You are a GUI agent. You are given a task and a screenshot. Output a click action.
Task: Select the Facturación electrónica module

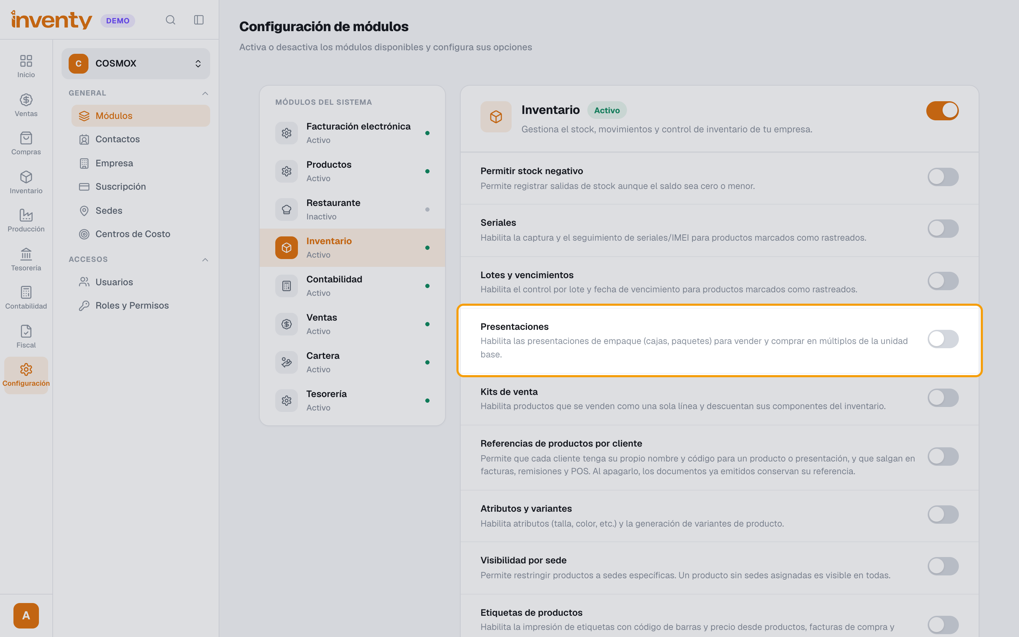pos(352,133)
